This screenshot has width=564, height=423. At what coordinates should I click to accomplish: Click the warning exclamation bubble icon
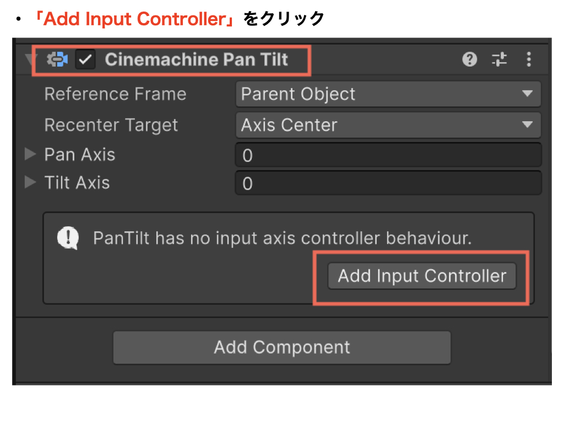tap(68, 238)
